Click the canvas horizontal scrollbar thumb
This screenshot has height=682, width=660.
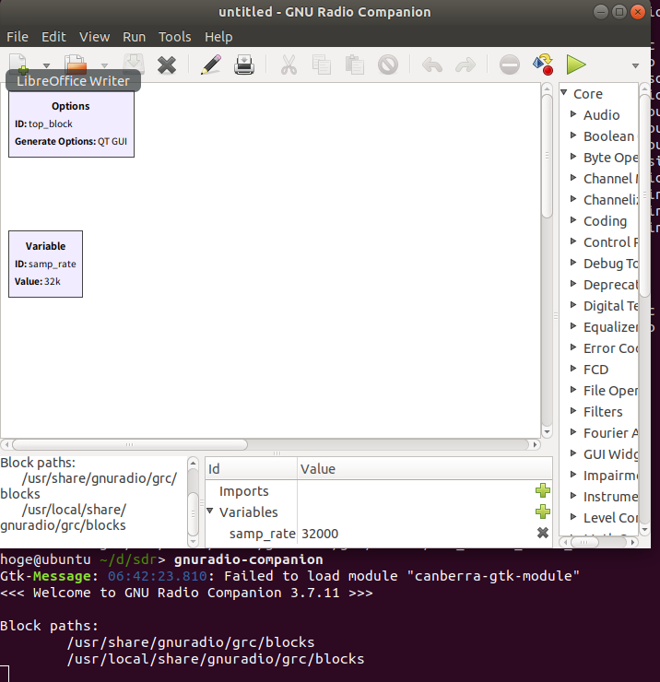pos(130,444)
